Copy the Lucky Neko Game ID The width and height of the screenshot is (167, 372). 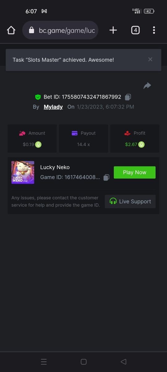pos(106,178)
